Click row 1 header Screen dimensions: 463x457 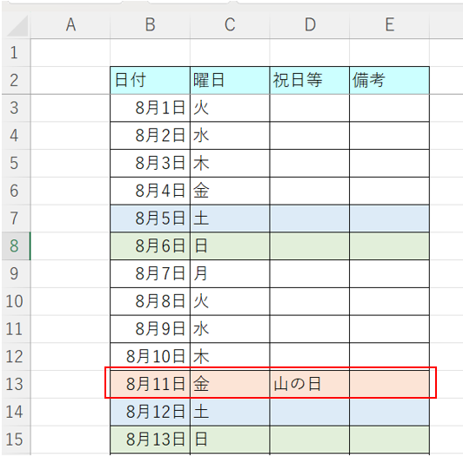(x=16, y=53)
